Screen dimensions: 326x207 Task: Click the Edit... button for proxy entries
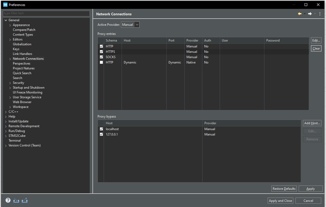[x=316, y=40]
